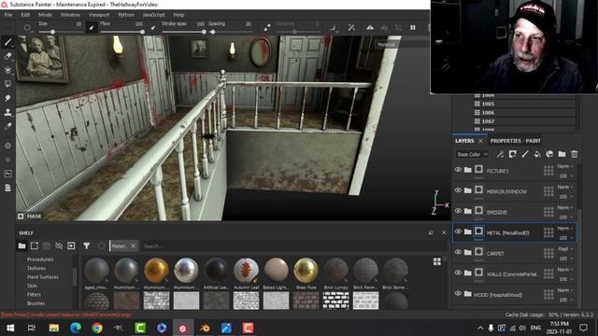Viewport: 598px width, 336px height.
Task: Create a new folder in Layers
Action: tap(562, 154)
